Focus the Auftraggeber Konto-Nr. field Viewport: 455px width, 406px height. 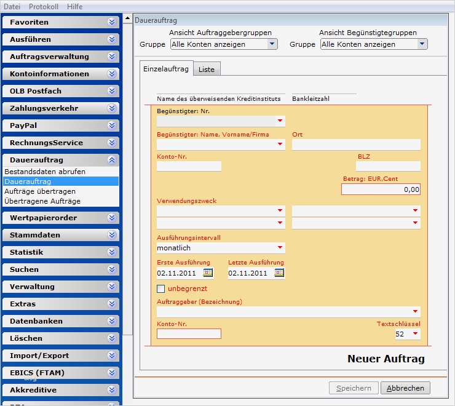[x=189, y=333]
